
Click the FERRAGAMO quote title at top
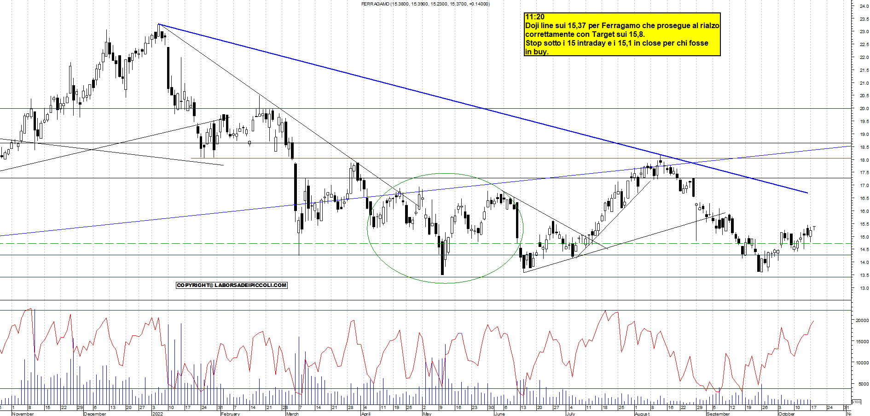(425, 4)
